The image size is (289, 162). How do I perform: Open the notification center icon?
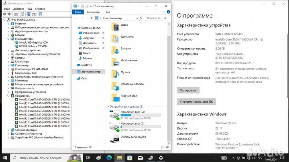[282, 158]
